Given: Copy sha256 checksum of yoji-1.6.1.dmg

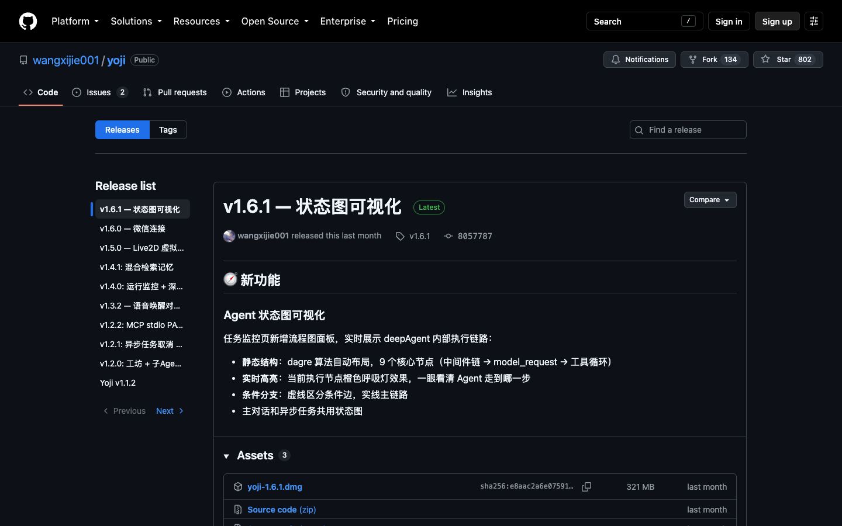Looking at the screenshot, I should point(586,487).
